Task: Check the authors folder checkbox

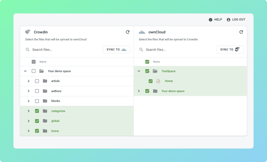Action: (x=37, y=91)
